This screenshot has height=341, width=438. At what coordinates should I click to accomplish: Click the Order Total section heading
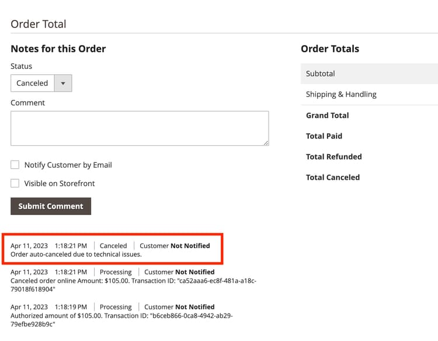39,24
